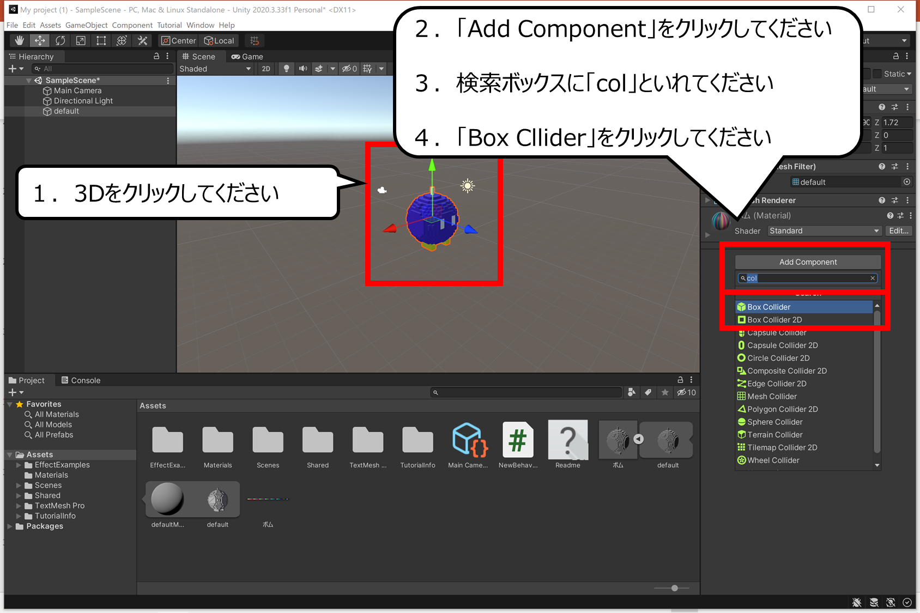This screenshot has height=613, width=920.
Task: Select the Readme asset
Action: point(568,445)
